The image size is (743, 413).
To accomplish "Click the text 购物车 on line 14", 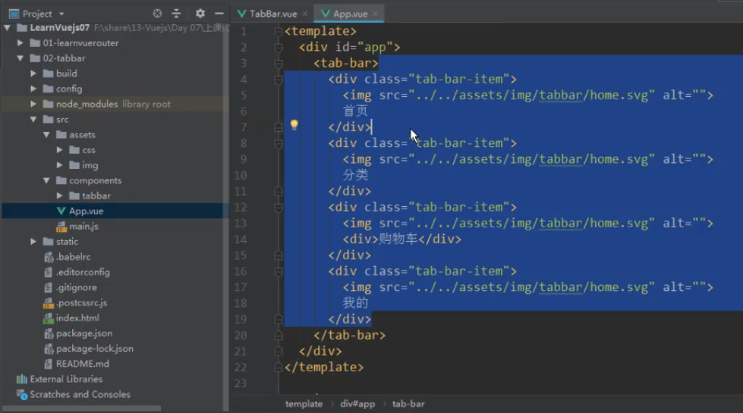I will (x=398, y=239).
